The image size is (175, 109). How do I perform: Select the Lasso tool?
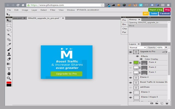pyautogui.click(x=9, y=30)
